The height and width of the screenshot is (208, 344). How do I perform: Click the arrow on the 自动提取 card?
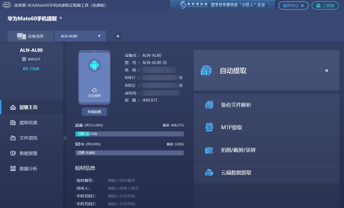coord(326,70)
